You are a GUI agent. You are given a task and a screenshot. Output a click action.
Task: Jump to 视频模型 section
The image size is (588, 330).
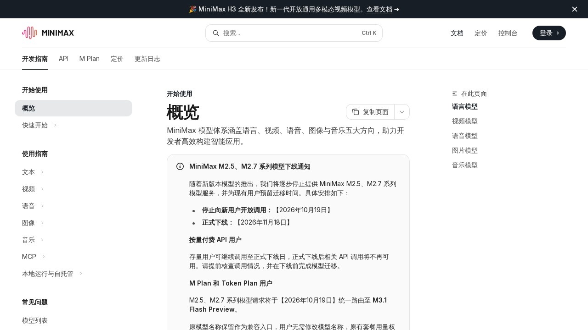tap(465, 121)
